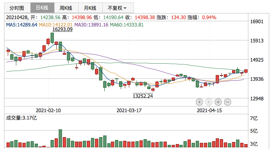Click the 开 14238.56 opening value
This screenshot has height=151, width=272.
tap(50, 18)
